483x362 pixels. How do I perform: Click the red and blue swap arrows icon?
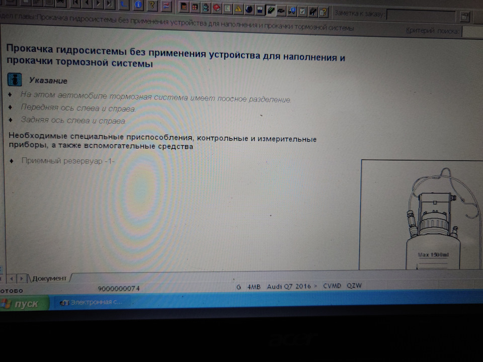pos(166,6)
